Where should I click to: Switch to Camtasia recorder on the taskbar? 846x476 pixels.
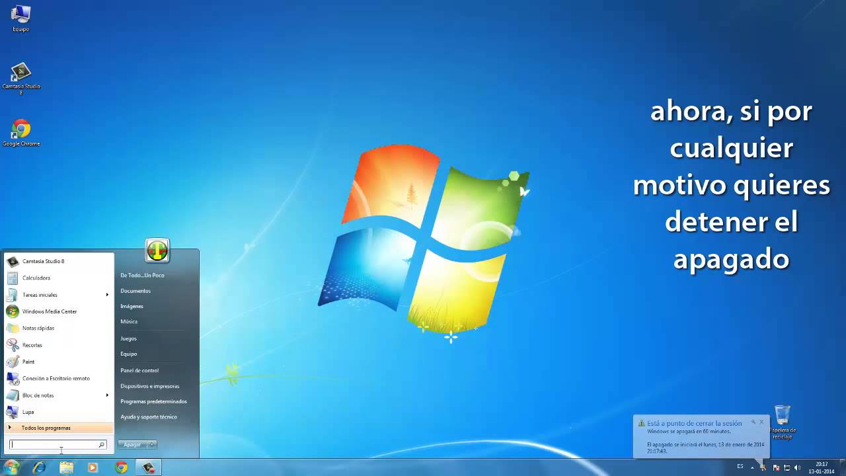[x=149, y=467]
